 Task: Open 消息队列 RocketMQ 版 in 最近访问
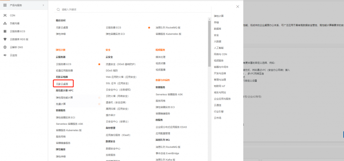tap(168, 28)
